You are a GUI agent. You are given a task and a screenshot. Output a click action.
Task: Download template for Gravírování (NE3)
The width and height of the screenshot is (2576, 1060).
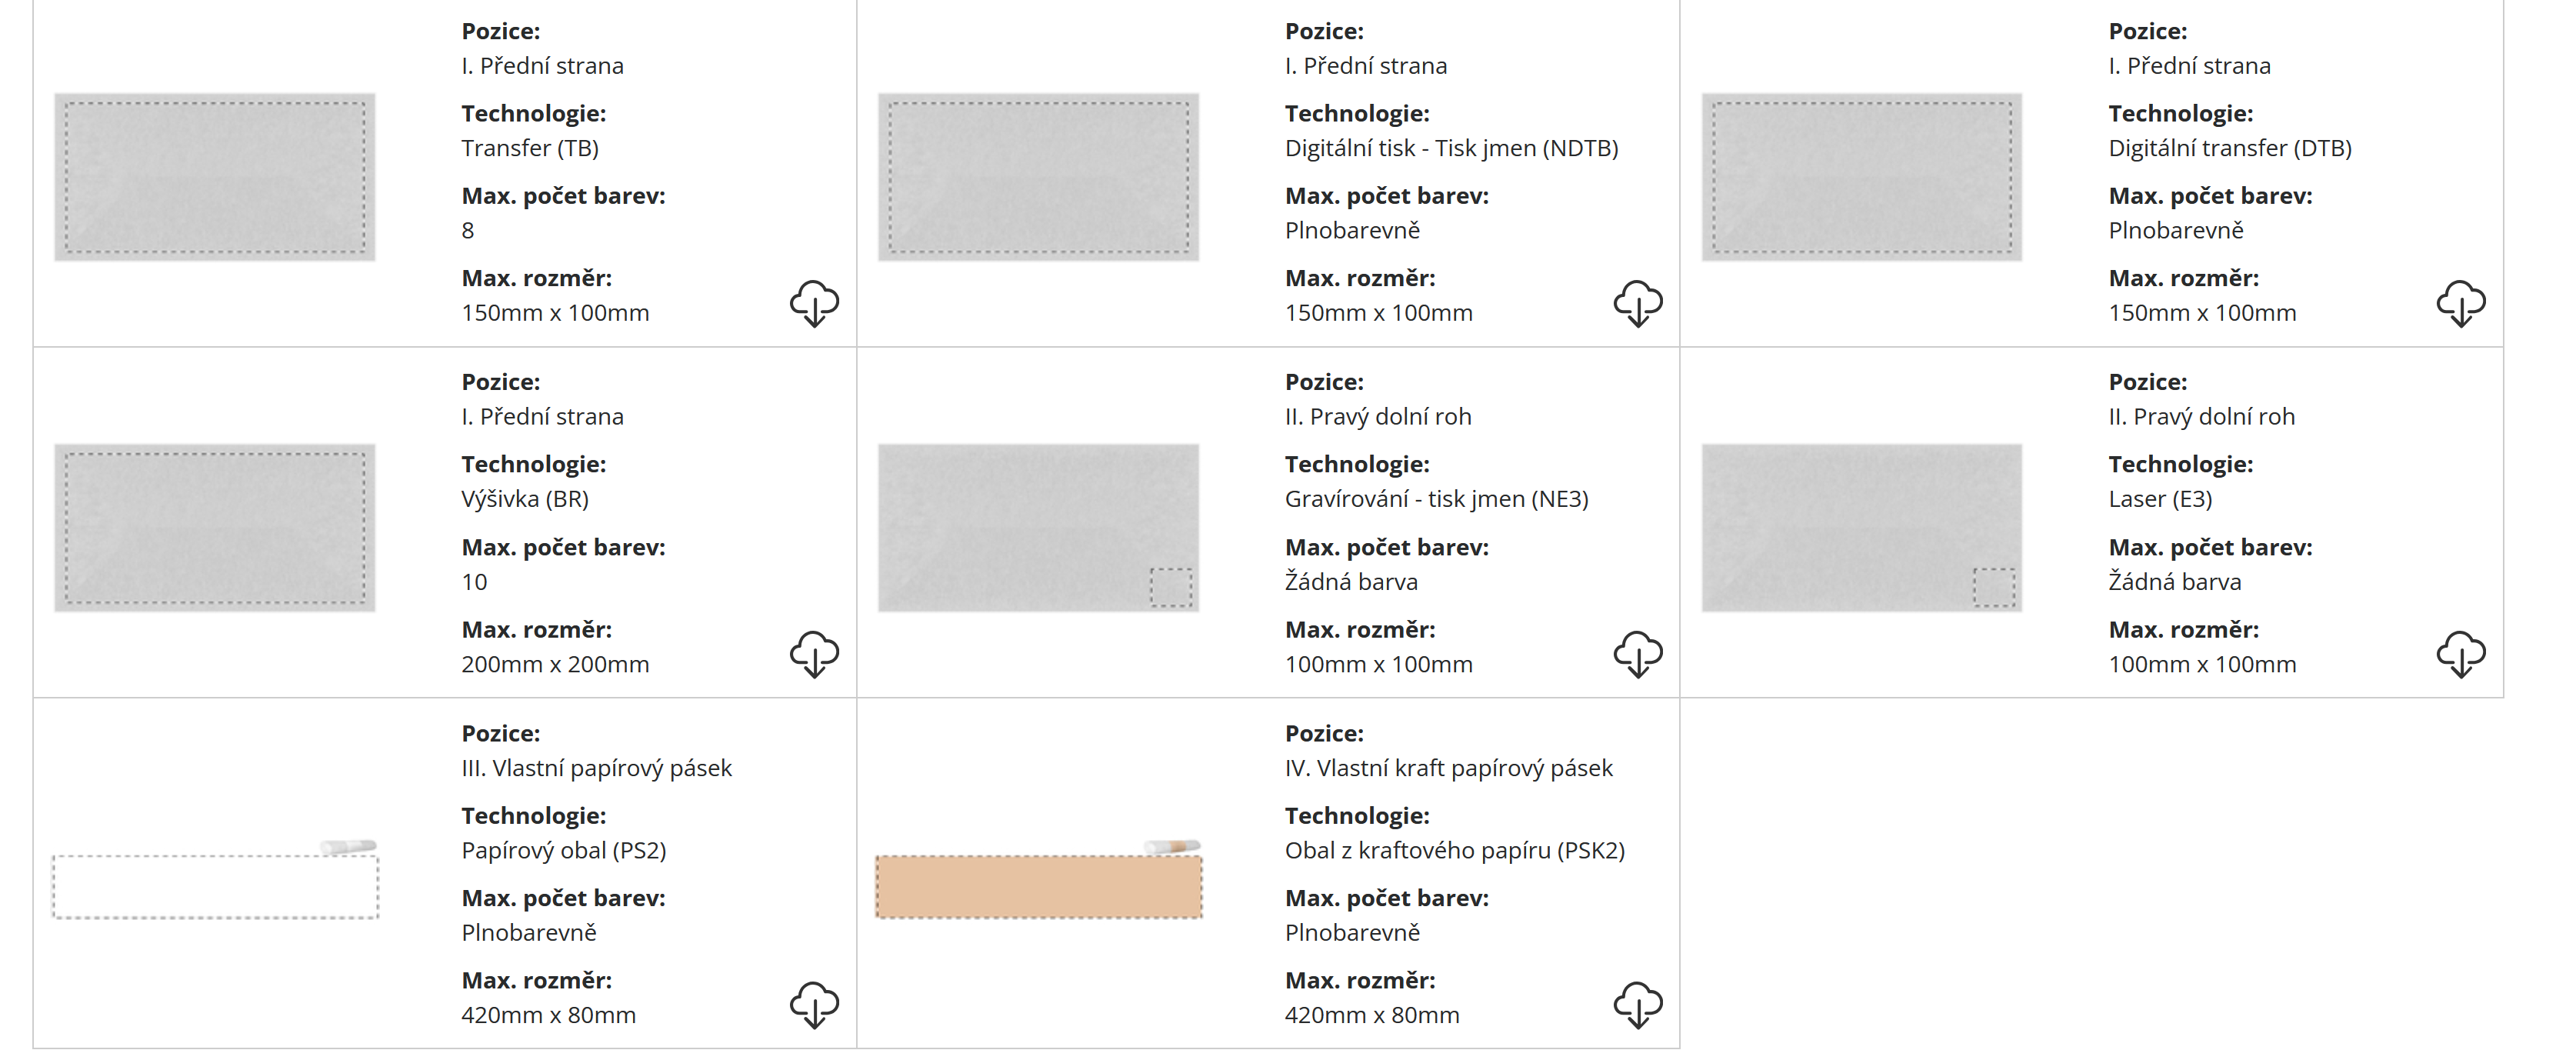click(1637, 654)
